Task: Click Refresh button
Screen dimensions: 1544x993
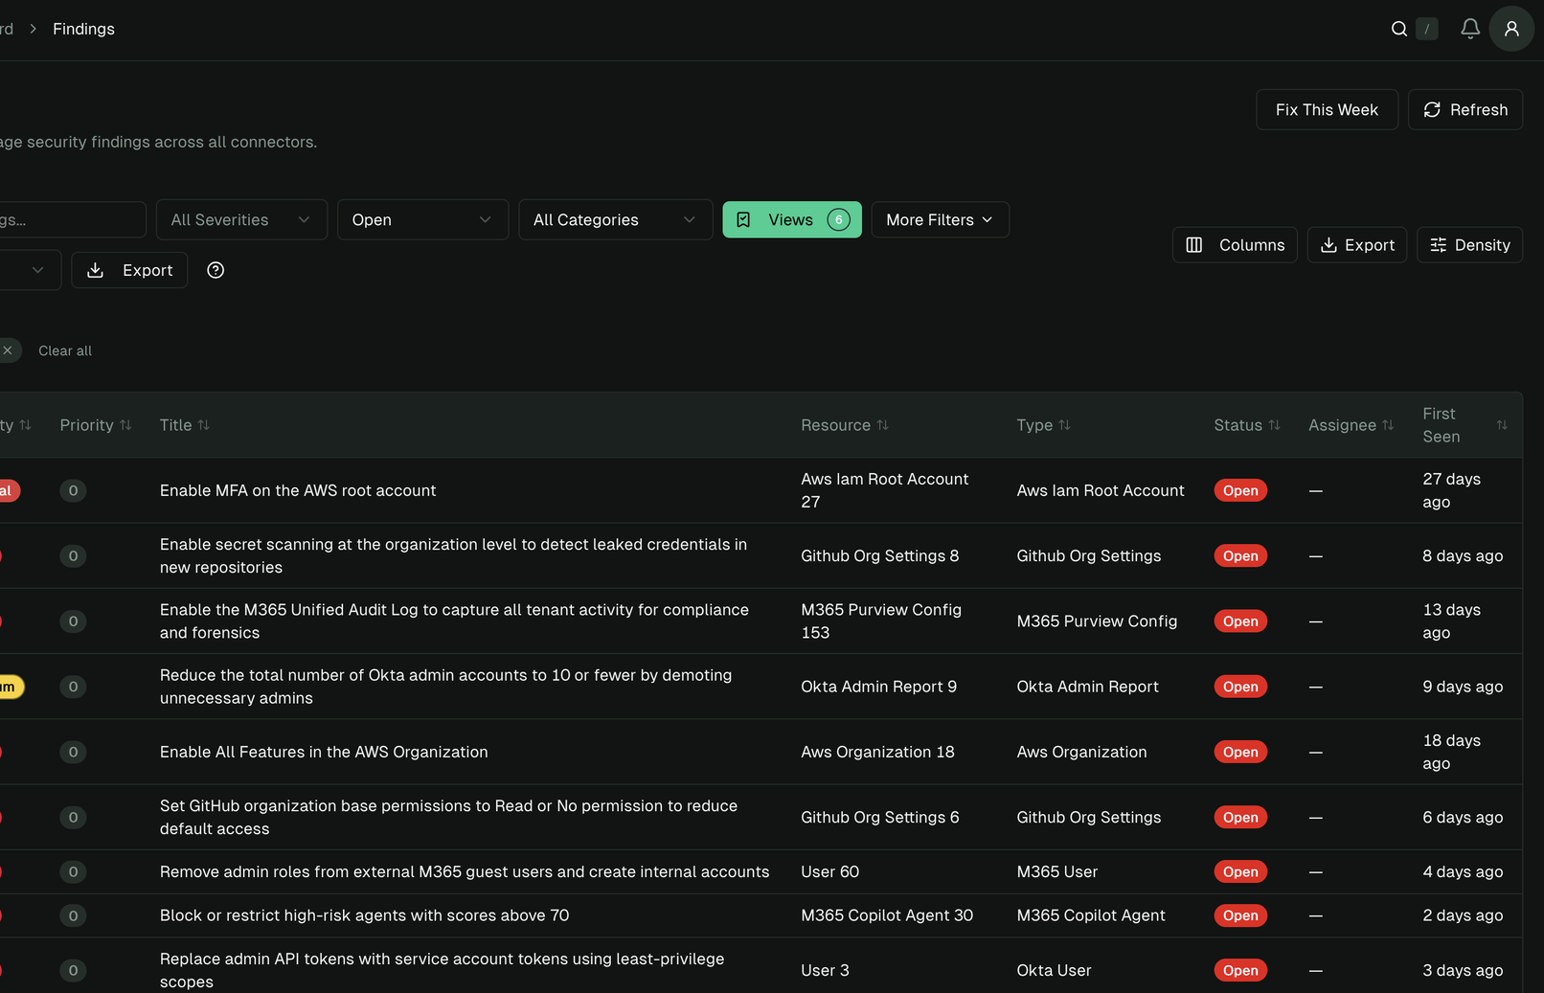Action: pyautogui.click(x=1465, y=110)
